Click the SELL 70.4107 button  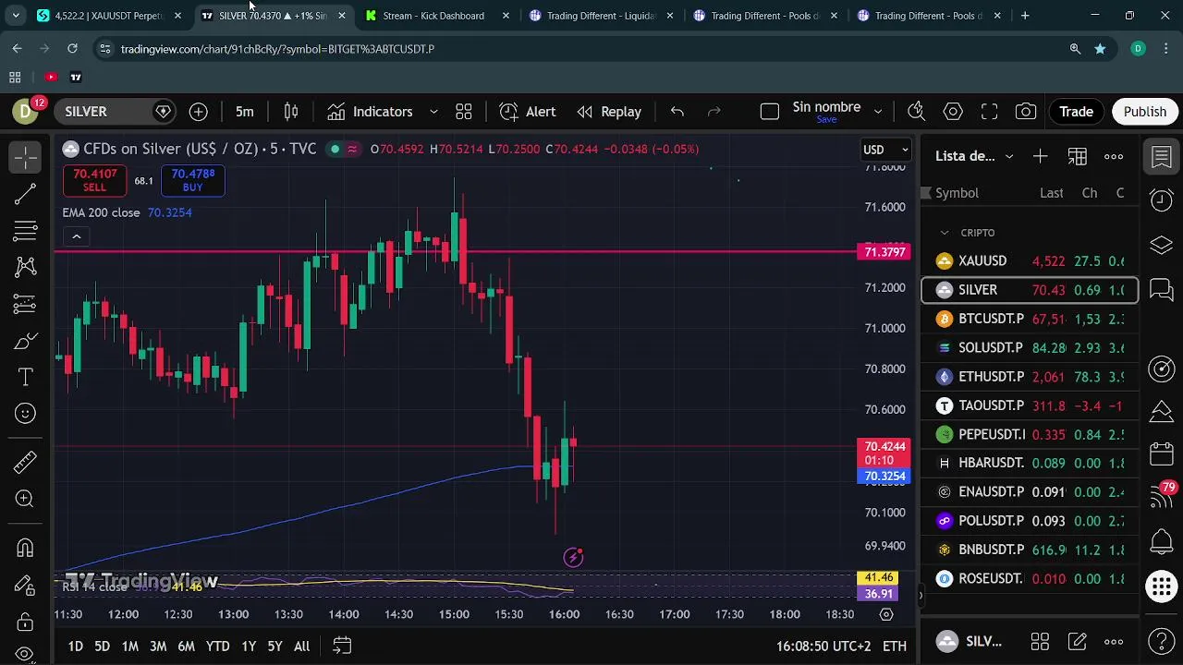tap(94, 180)
